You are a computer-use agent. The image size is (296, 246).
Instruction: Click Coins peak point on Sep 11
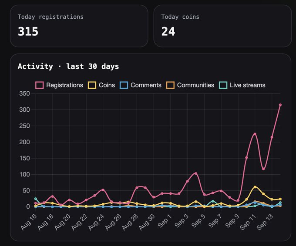(x=255, y=187)
